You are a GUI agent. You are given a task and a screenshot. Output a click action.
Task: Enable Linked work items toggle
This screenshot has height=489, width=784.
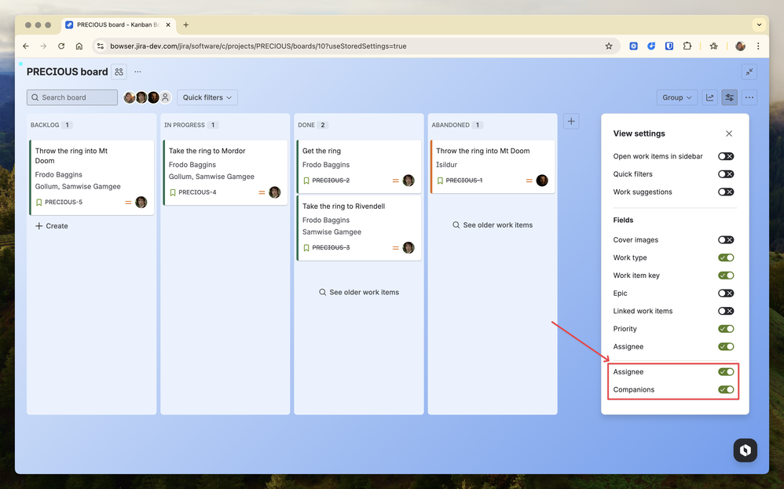pos(726,311)
